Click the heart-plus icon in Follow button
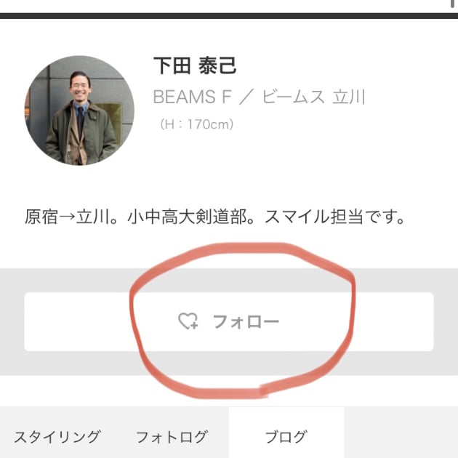Image resolution: width=458 pixels, height=458 pixels. (188, 321)
